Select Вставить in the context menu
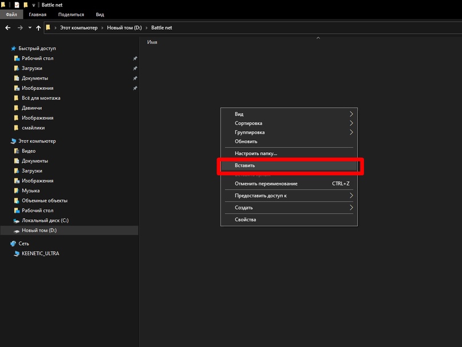 click(245, 165)
